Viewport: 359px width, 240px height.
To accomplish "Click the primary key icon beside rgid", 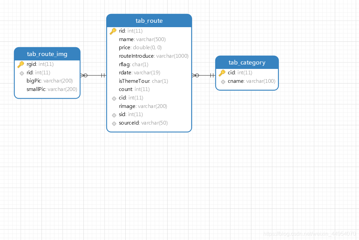I will (x=20, y=64).
